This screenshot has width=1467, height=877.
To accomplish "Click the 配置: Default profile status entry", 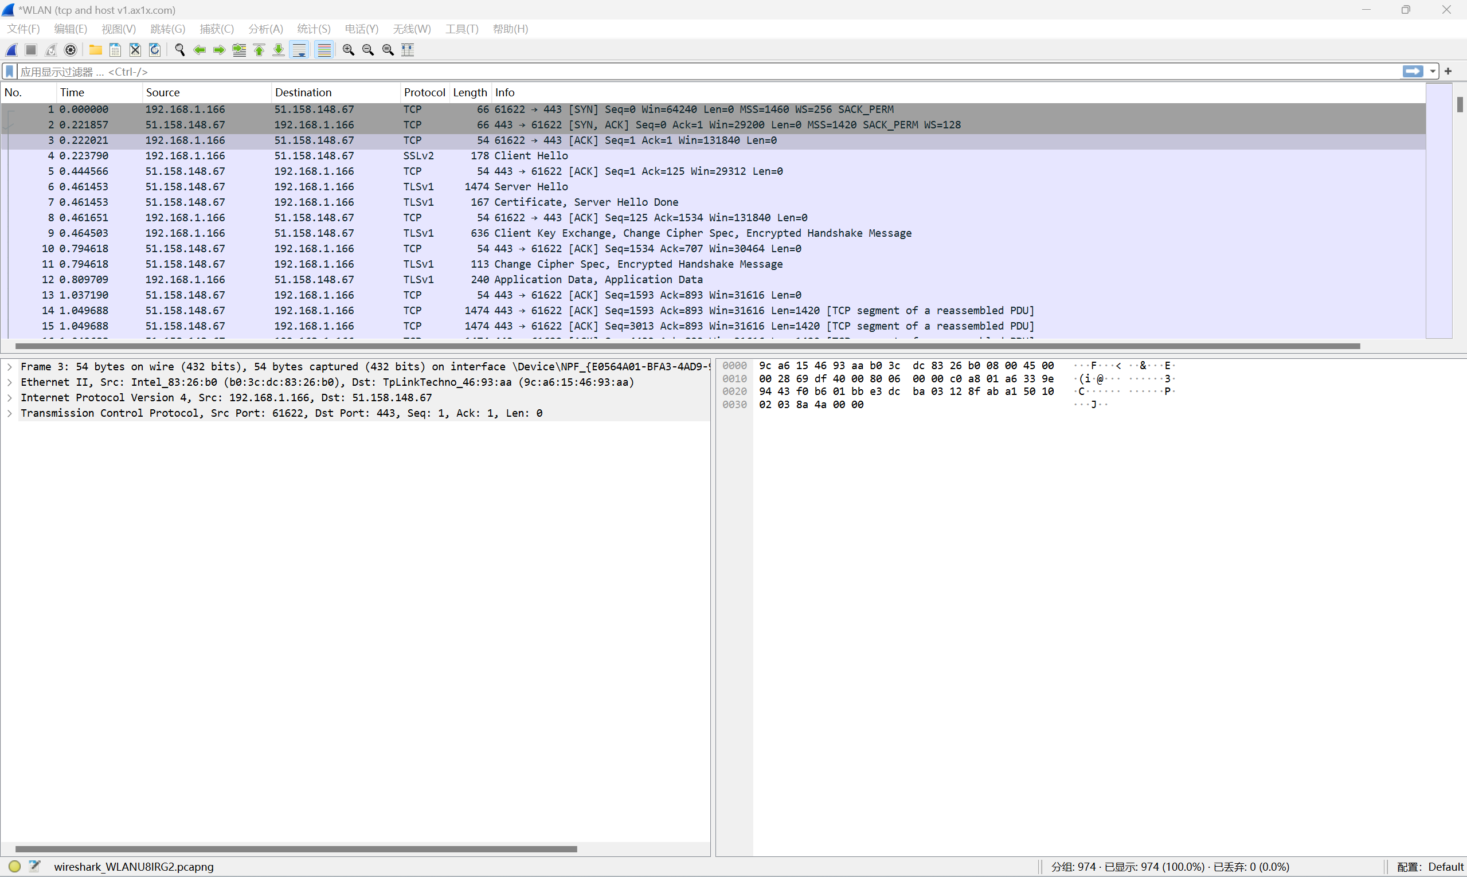I will 1430,867.
